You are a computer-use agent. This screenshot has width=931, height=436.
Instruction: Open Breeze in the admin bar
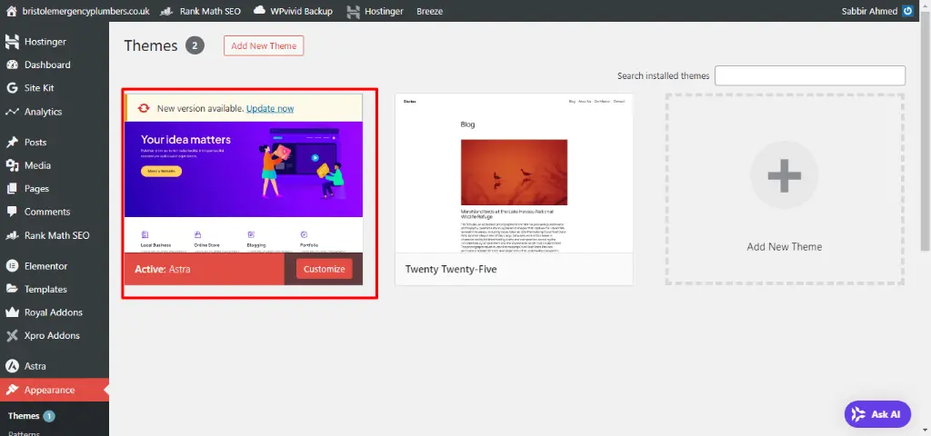[429, 11]
